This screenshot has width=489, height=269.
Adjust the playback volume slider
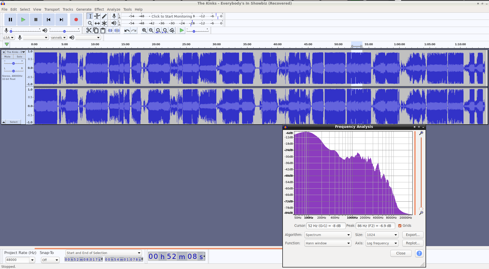(64, 31)
